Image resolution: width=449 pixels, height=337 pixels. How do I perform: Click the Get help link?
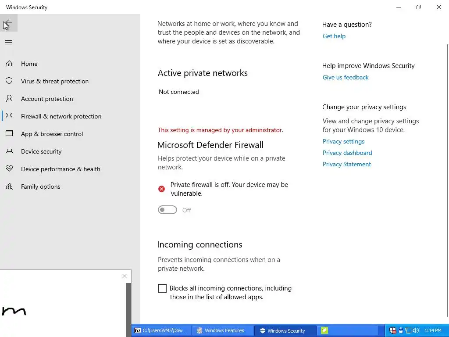coord(334,36)
